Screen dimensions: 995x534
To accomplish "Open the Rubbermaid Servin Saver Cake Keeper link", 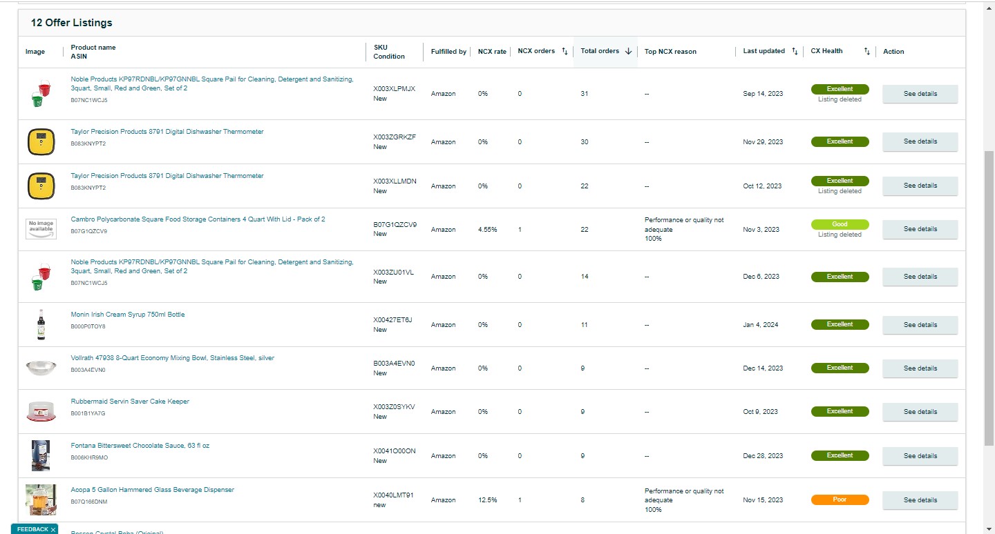I will [x=130, y=402].
